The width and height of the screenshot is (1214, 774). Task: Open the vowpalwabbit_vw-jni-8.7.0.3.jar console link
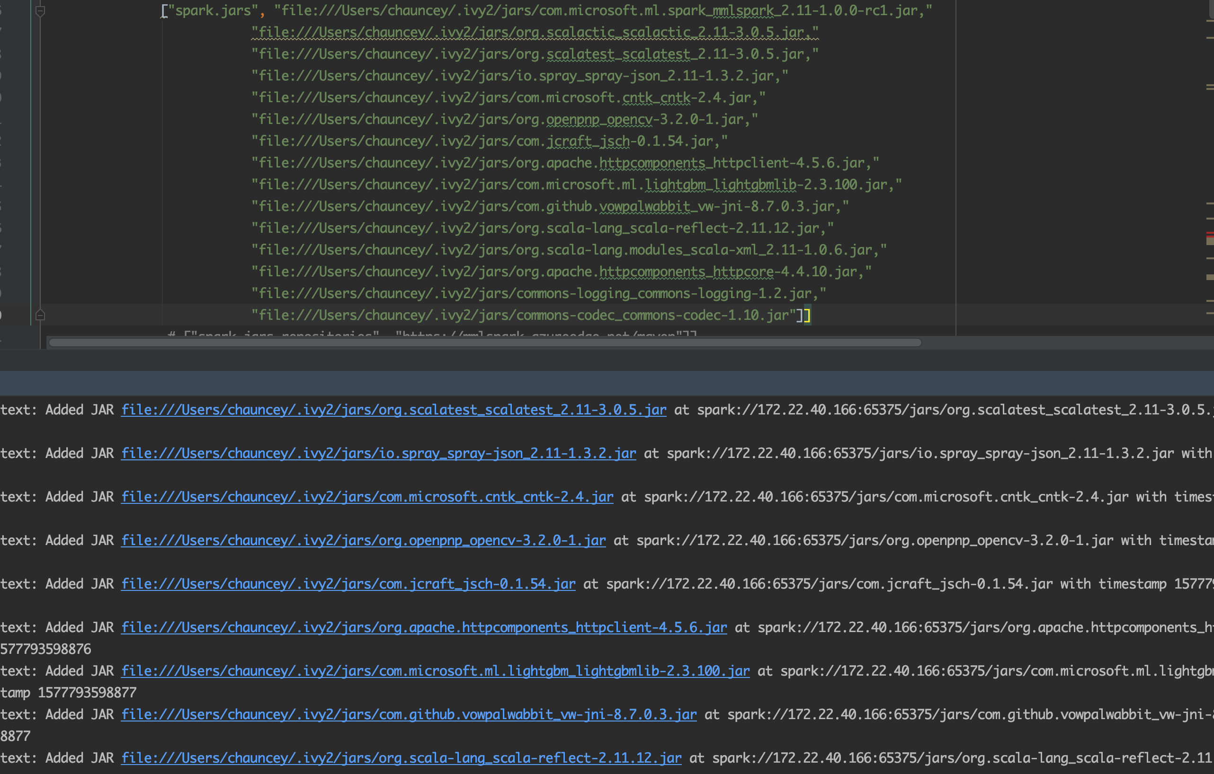(408, 714)
